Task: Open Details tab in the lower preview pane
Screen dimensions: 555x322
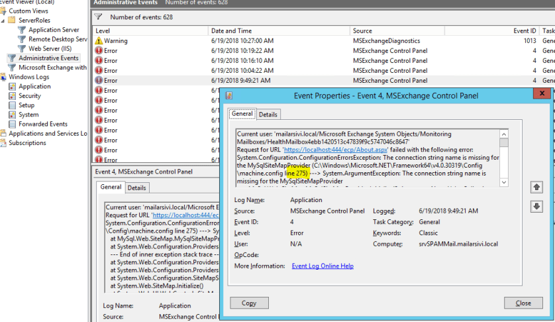Action: point(137,188)
